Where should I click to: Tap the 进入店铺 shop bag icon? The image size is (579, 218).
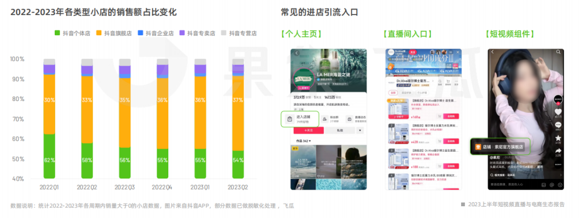click(290, 119)
